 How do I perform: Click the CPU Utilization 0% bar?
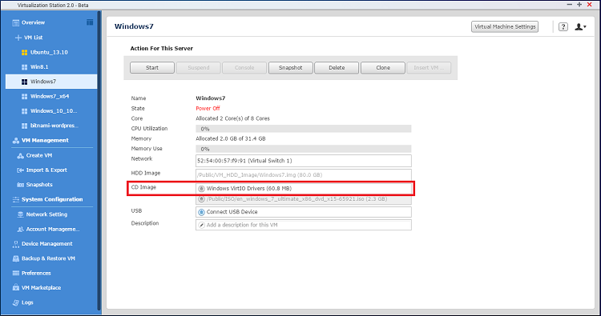304,129
